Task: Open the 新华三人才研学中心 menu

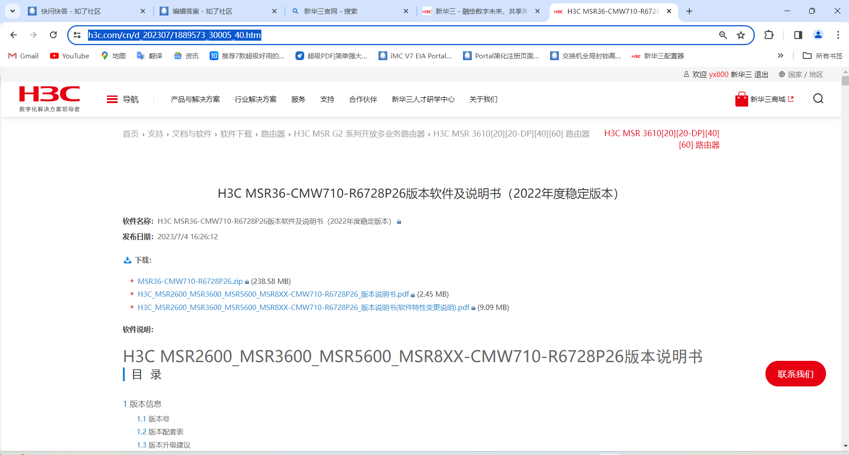Action: pyautogui.click(x=423, y=99)
